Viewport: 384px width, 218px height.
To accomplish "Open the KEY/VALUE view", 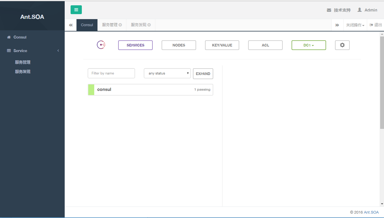I will (x=222, y=45).
